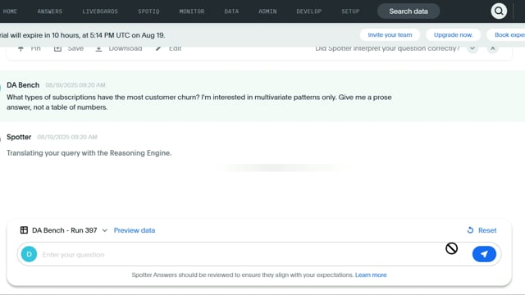
Task: Click the Upgrade now button
Action: [x=454, y=34]
